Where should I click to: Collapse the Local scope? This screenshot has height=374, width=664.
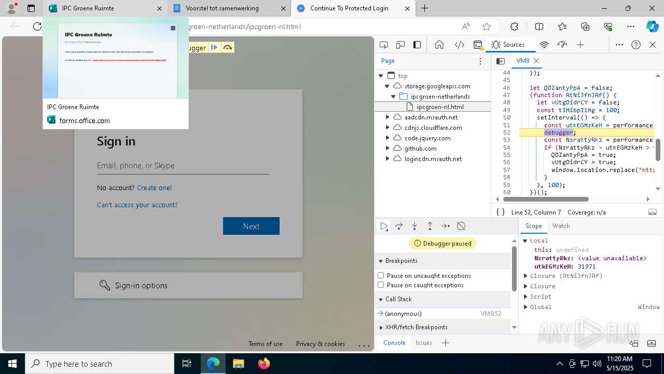coord(525,241)
